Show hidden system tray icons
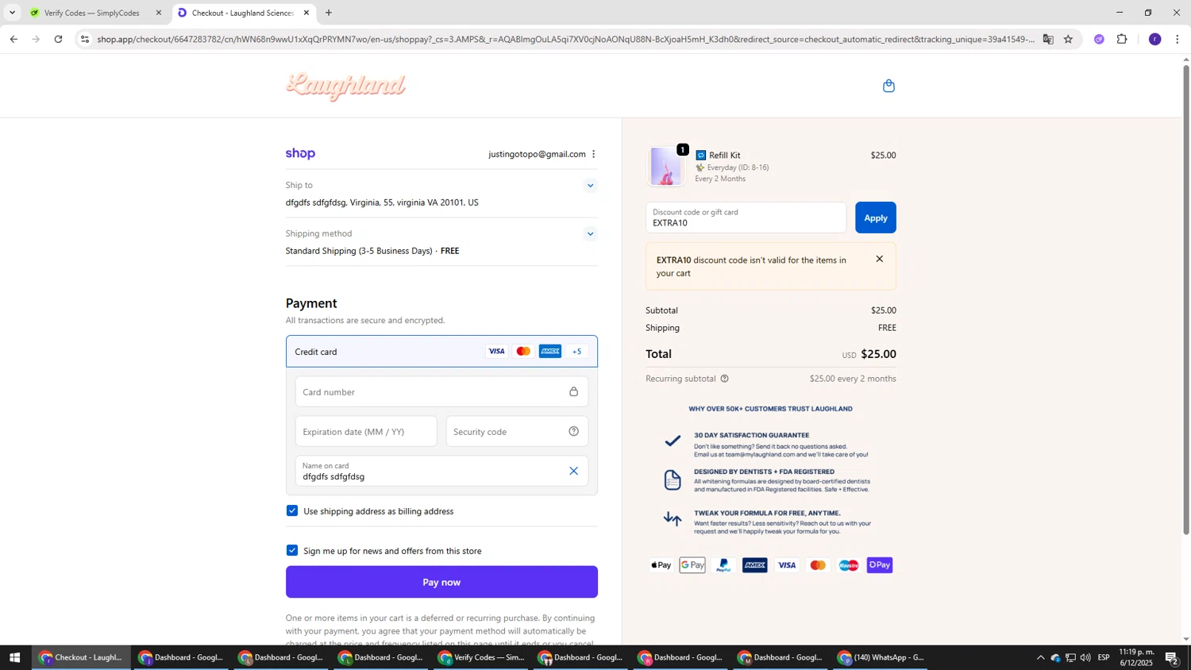Screen dimensions: 1191x670 click(x=1040, y=657)
